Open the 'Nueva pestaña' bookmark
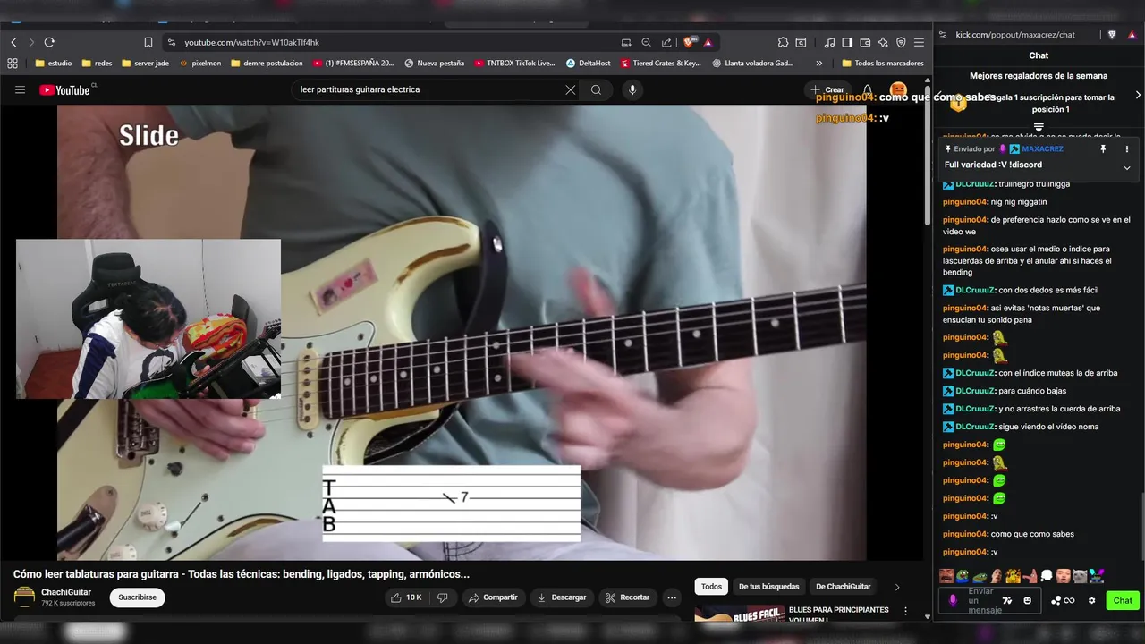Viewport: 1145px width, 644px height. (x=435, y=64)
